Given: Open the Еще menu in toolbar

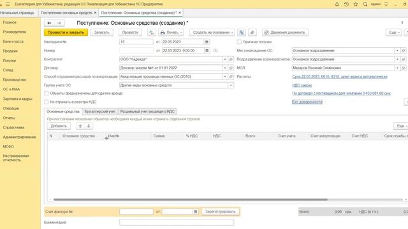Looking at the screenshot, I should click(393, 32).
